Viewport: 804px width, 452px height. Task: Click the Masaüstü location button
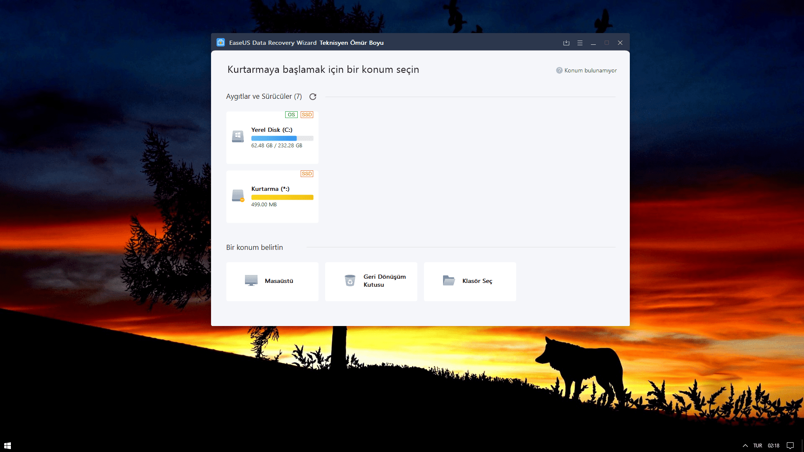coord(272,281)
